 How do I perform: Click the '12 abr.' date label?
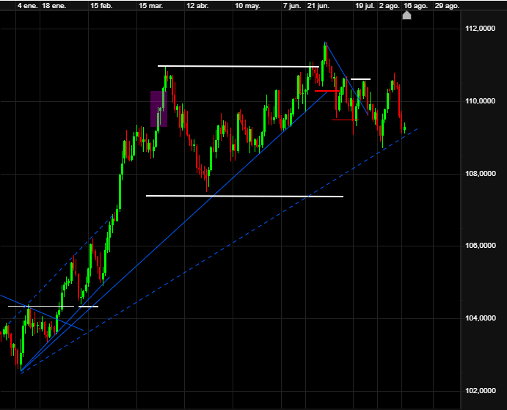[197, 6]
